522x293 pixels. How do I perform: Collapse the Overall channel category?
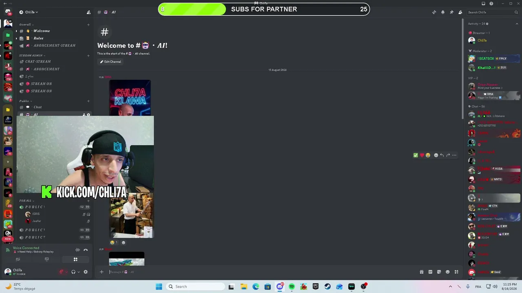pos(26,24)
